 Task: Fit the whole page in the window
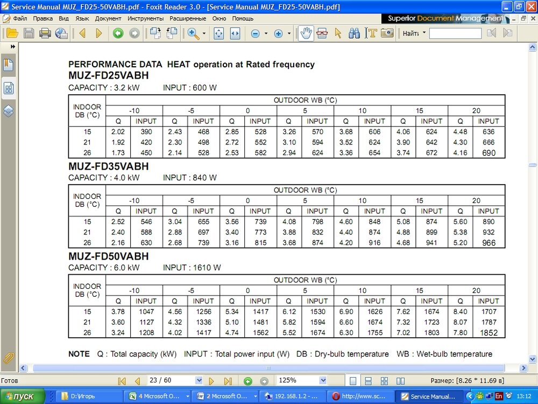point(218,33)
